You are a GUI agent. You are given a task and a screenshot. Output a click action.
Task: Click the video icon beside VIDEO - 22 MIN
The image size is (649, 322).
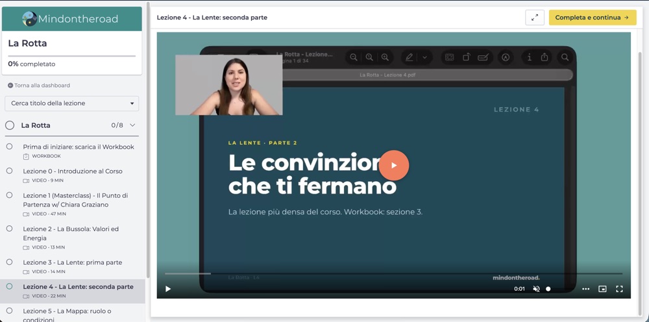pos(26,296)
